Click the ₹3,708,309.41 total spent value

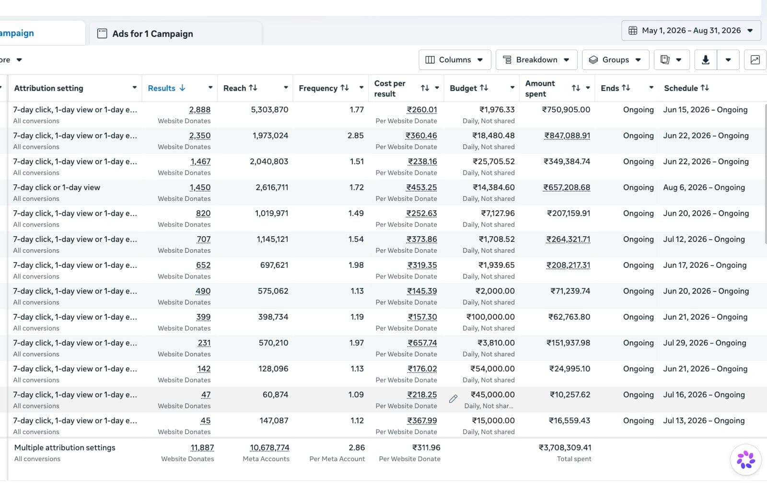565,448
